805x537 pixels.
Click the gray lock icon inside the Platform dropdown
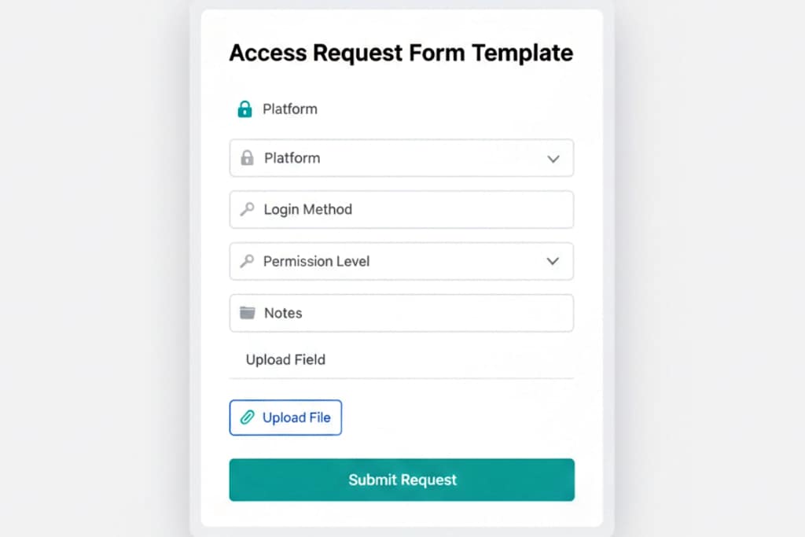248,157
